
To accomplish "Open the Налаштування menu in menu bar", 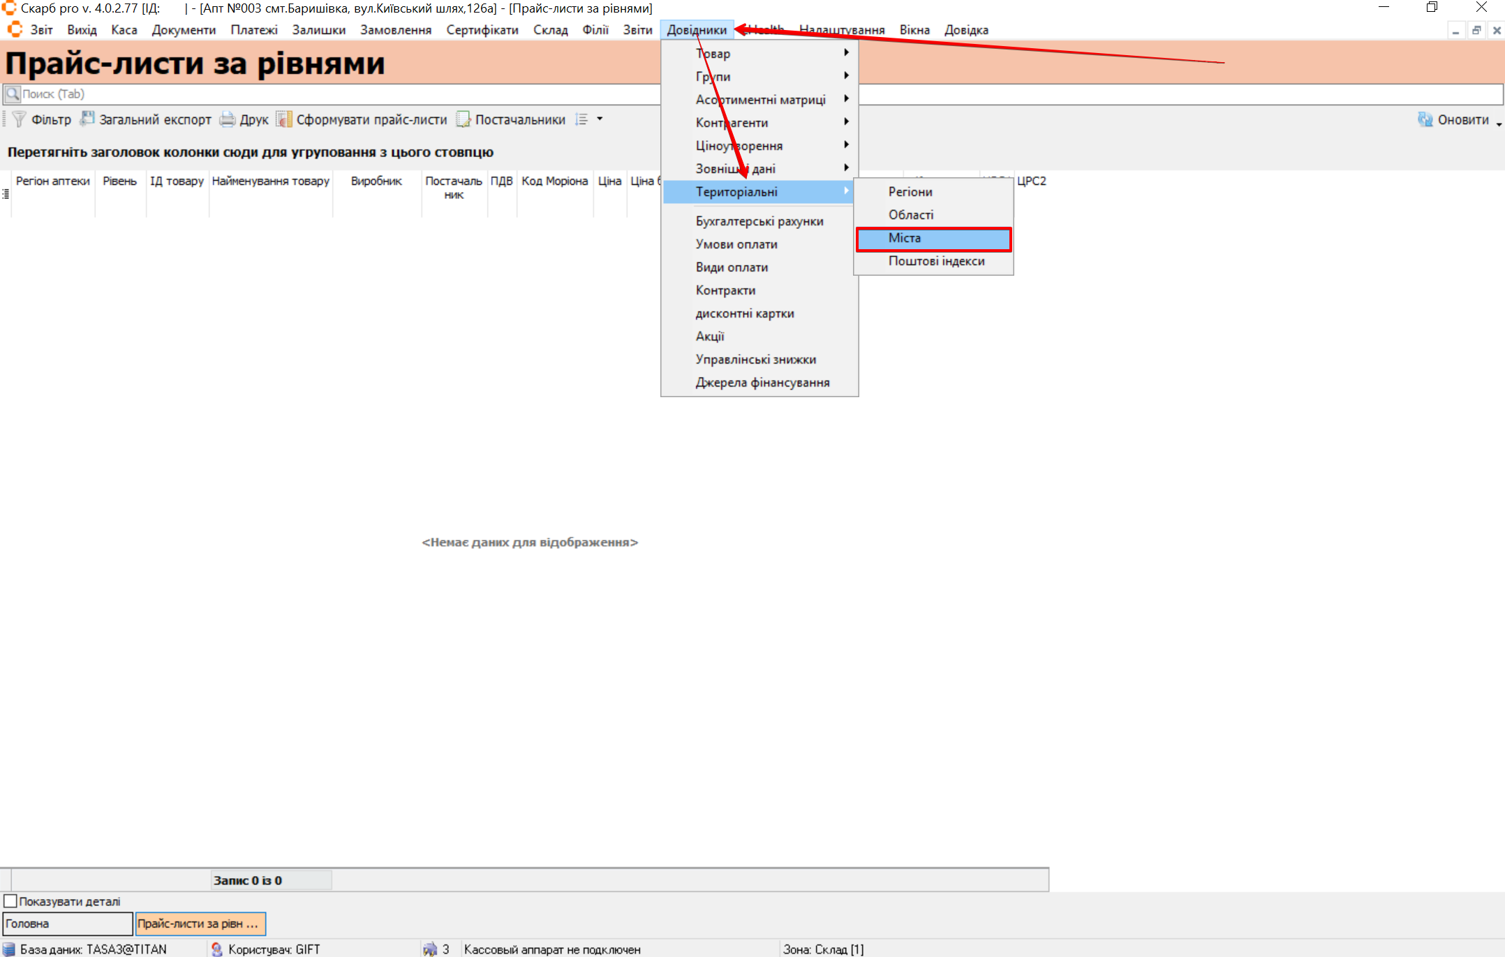I will coord(841,30).
